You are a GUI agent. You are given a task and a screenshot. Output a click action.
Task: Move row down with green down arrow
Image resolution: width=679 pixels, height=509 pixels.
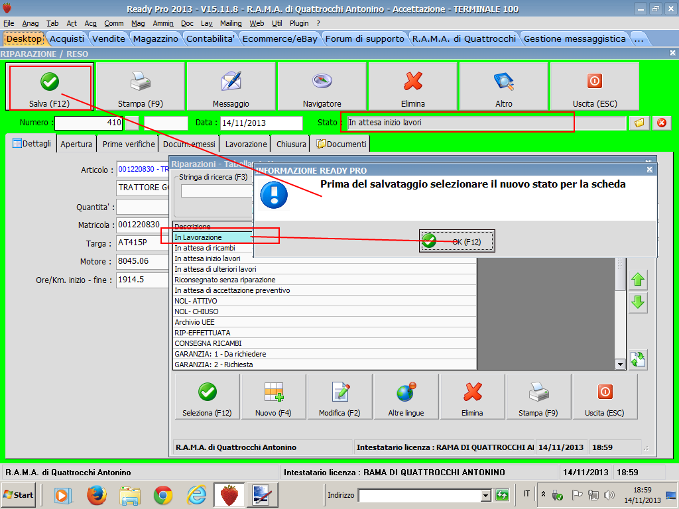(638, 302)
